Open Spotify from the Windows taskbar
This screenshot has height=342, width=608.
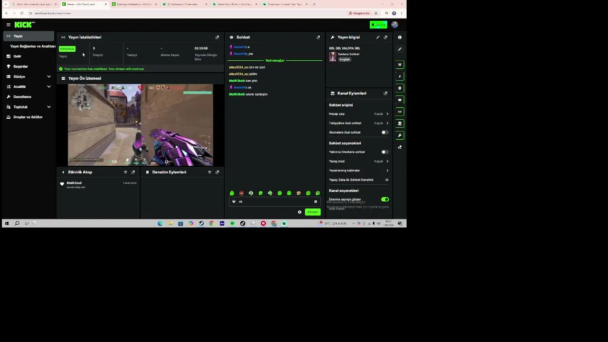pyautogui.click(x=232, y=223)
